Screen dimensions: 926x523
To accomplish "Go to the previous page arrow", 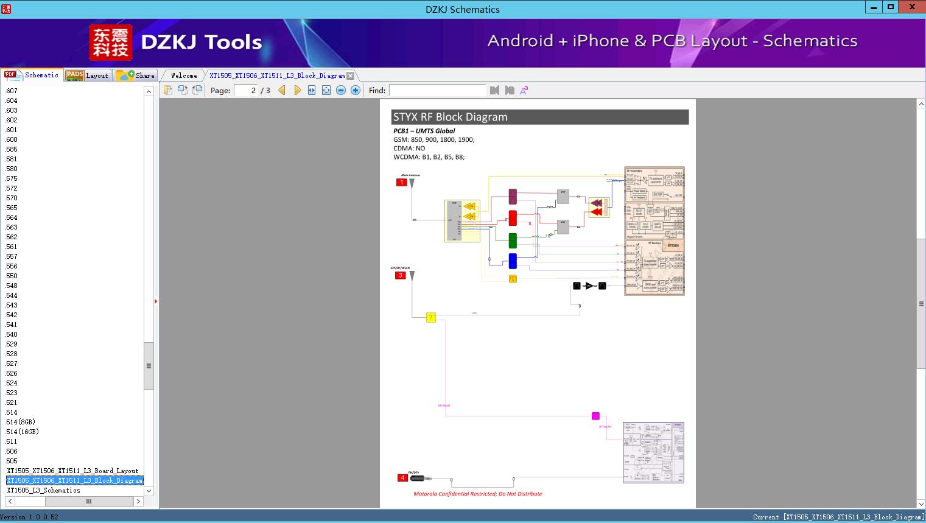I will click(x=282, y=90).
